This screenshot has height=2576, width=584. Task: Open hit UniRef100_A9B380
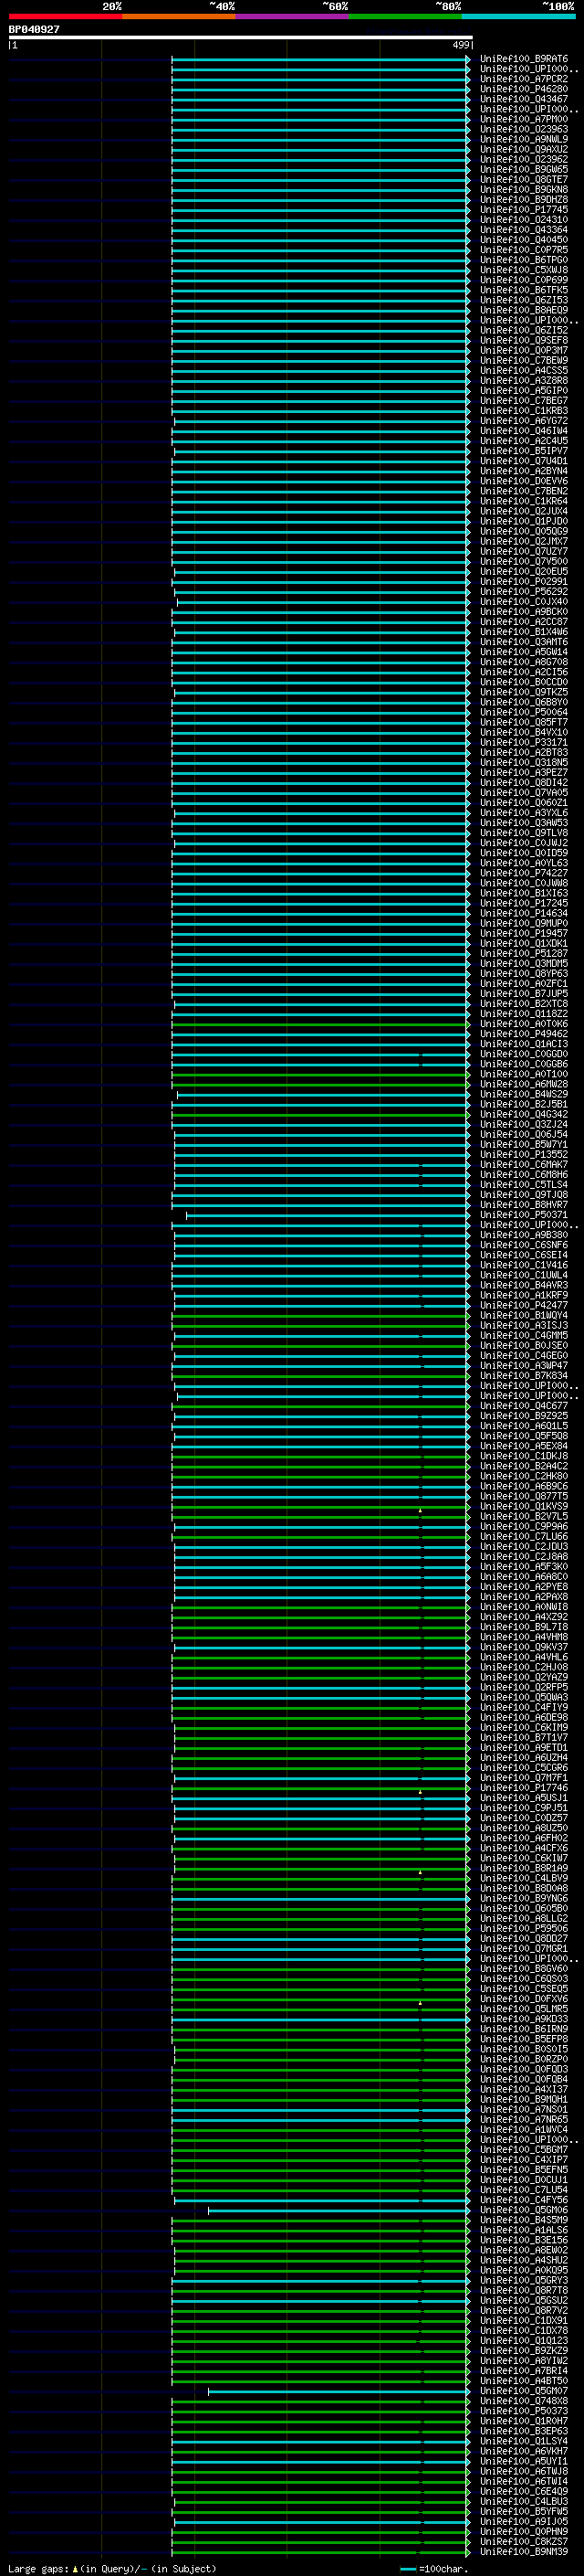tap(523, 1235)
